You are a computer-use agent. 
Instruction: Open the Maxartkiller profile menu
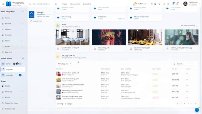[x=192, y=3]
